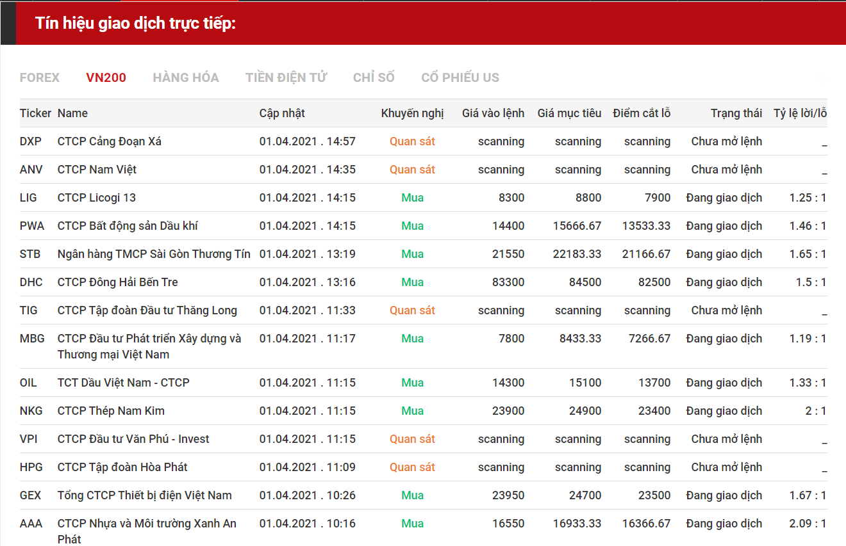Screen dimensions: 846x546
Task: Click the target price 24700 for GEX
Action: click(585, 495)
